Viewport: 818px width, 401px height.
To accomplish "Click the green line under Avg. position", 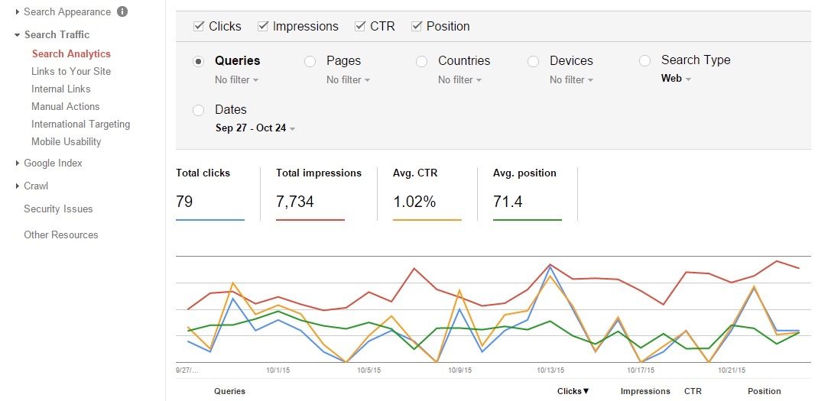I will (x=527, y=220).
